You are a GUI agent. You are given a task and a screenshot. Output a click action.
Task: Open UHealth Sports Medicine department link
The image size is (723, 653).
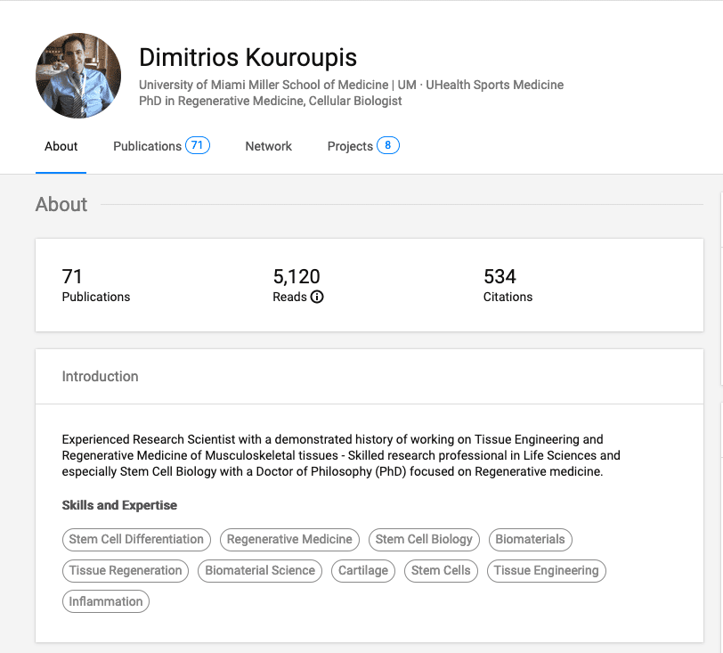[494, 85]
